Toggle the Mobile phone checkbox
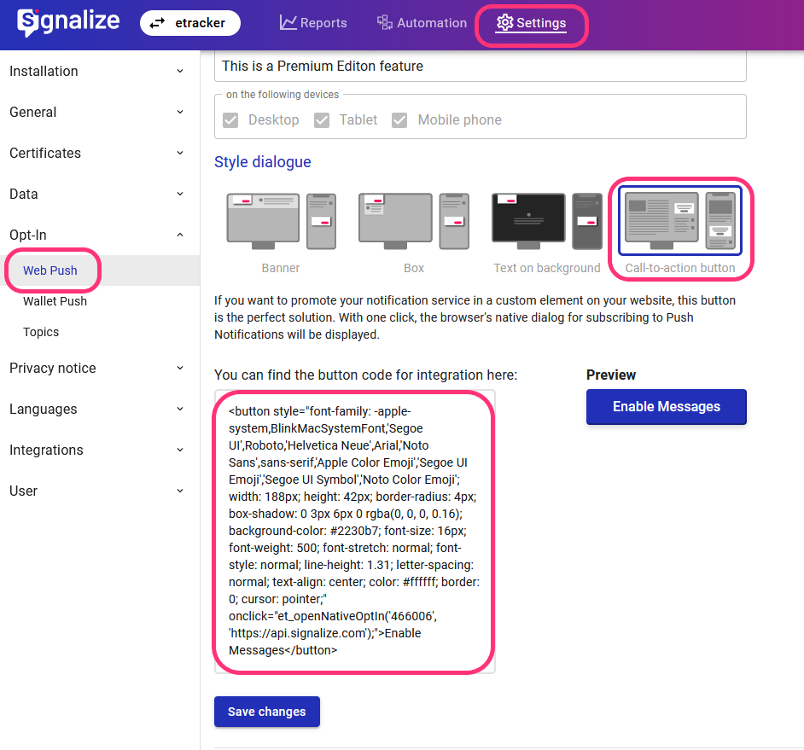 (x=399, y=120)
